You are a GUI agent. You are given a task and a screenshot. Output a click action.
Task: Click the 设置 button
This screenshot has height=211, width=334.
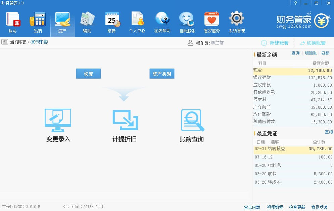pyautogui.click(x=88, y=74)
